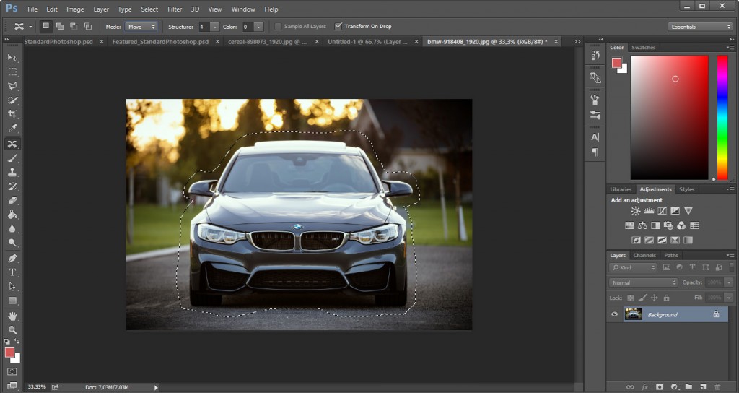Open the Paths tab
Image resolution: width=739 pixels, height=393 pixels.
coord(671,255)
